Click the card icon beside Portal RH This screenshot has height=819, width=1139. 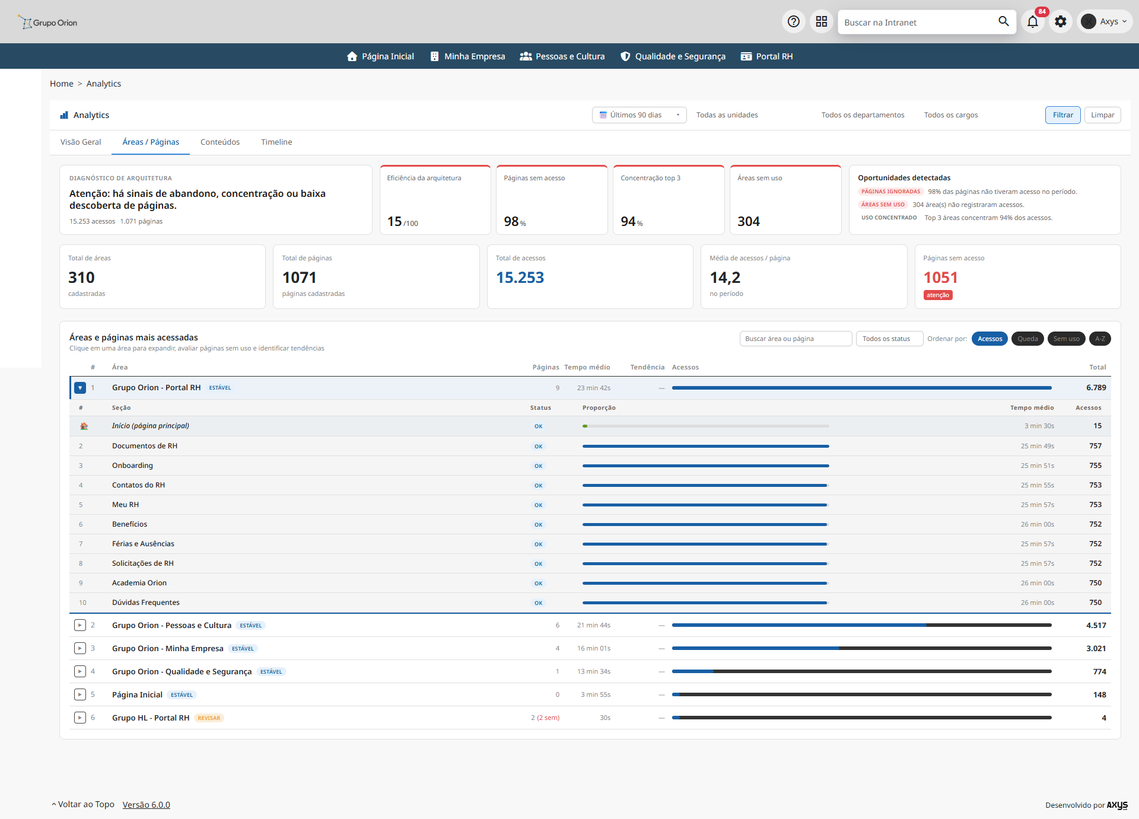746,56
